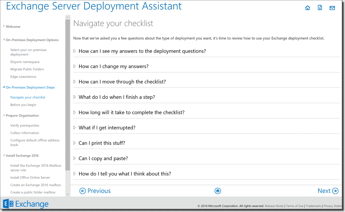Open Collect information page
345x212 pixels.
pyautogui.click(x=25, y=133)
